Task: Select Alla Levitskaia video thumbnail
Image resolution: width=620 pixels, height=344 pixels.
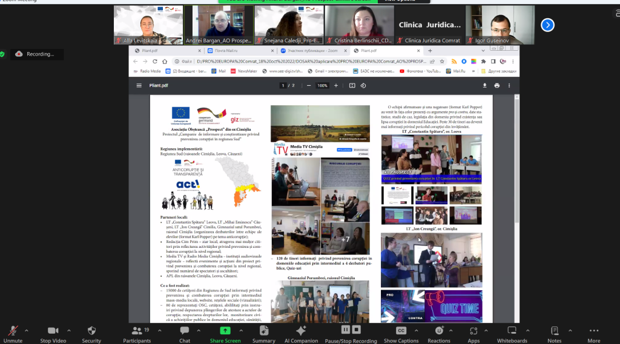Action: pyautogui.click(x=148, y=25)
